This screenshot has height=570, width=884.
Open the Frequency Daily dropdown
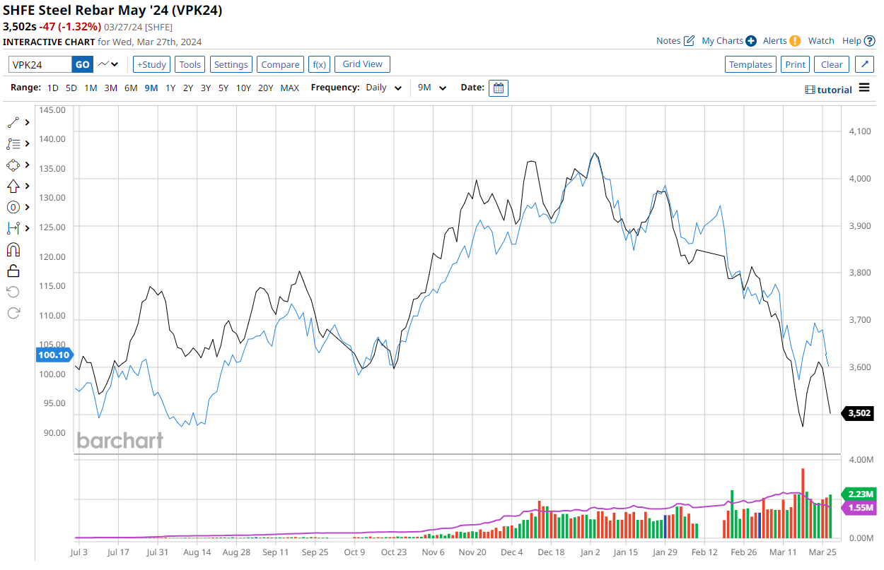pyautogui.click(x=384, y=88)
